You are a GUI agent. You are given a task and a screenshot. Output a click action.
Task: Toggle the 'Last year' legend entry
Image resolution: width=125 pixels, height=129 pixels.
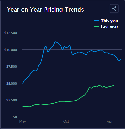tap(106, 27)
